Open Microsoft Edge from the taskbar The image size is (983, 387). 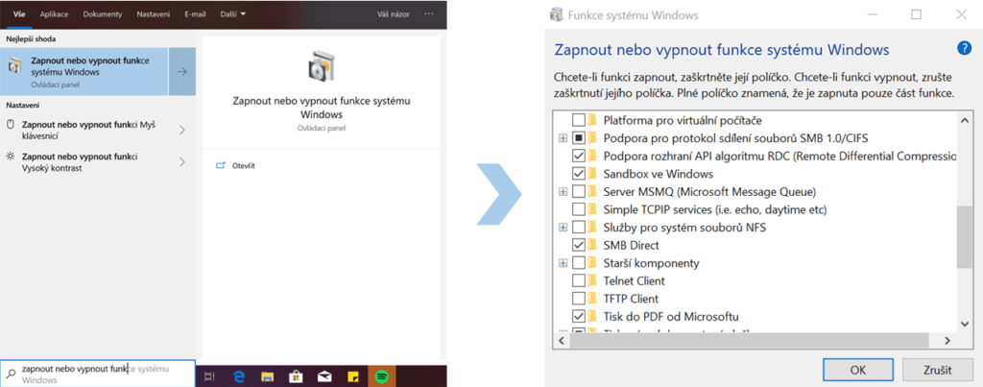click(x=239, y=375)
